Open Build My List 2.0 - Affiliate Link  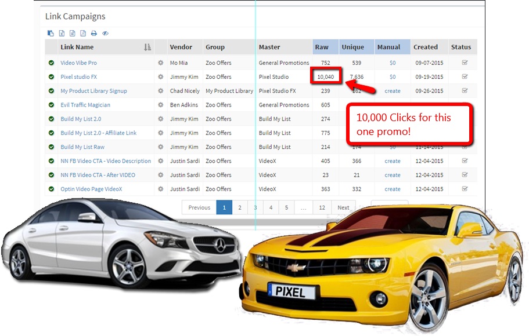99,133
